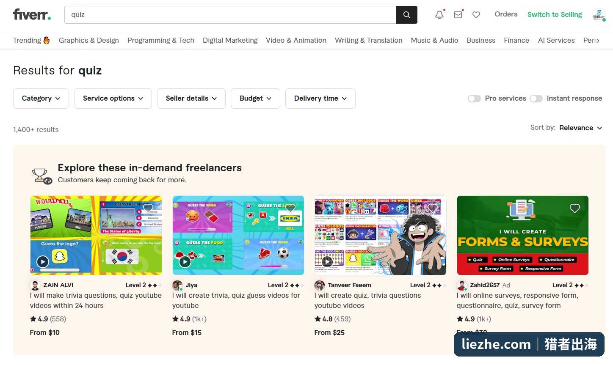Open Finance category

click(x=516, y=40)
